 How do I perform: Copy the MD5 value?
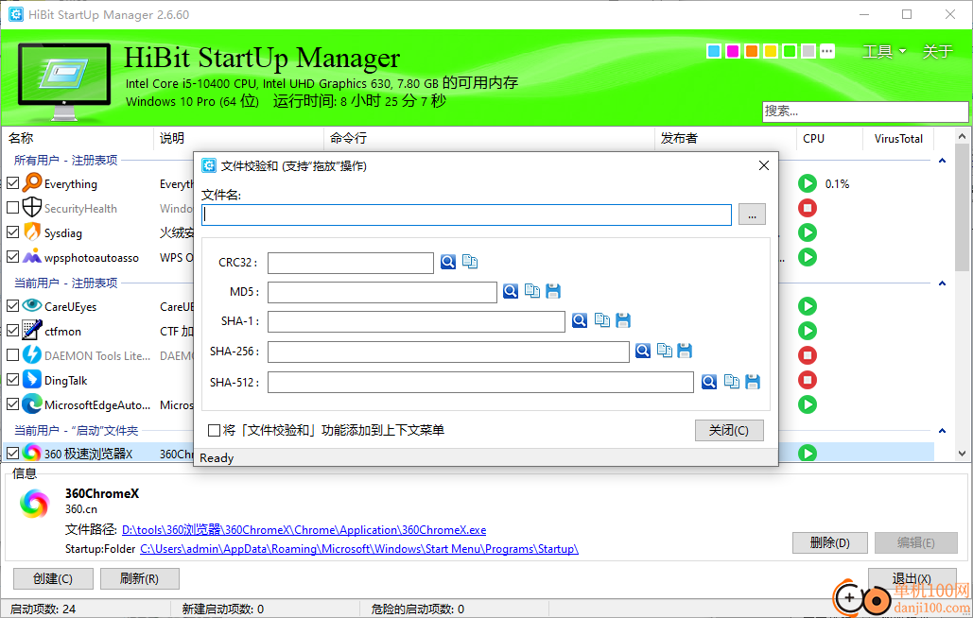[531, 291]
